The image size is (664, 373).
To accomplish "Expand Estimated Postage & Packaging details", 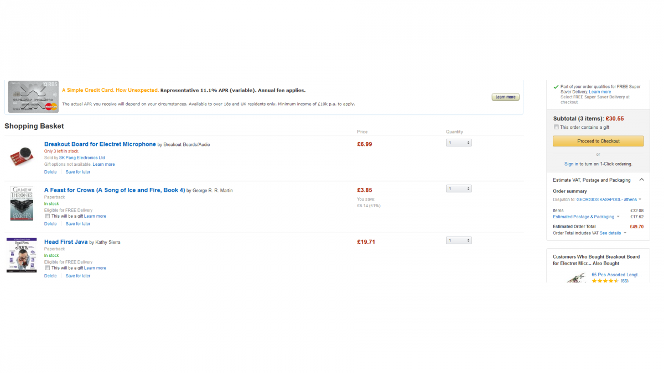I will coord(587,217).
